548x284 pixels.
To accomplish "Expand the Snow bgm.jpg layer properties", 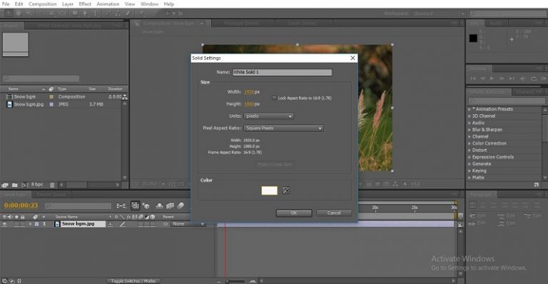I will (x=31, y=224).
